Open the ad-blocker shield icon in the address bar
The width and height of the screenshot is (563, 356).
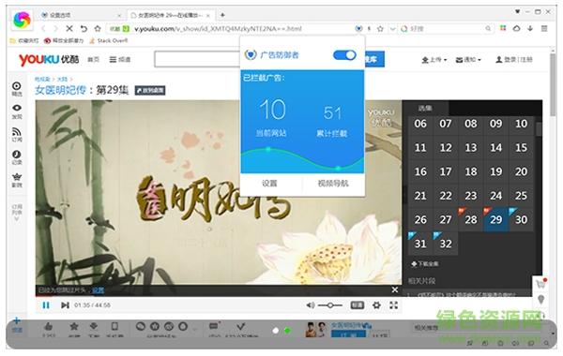(x=358, y=29)
